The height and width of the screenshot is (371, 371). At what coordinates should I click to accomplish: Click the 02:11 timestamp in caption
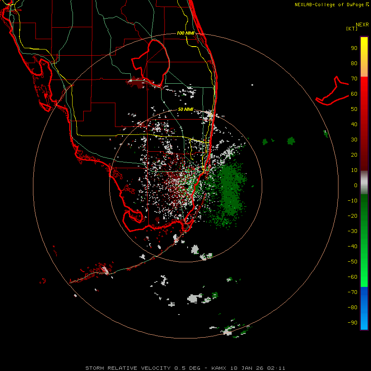click(276, 368)
